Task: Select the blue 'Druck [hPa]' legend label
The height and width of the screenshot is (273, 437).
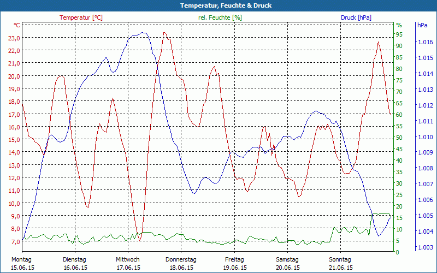Action: click(x=356, y=17)
